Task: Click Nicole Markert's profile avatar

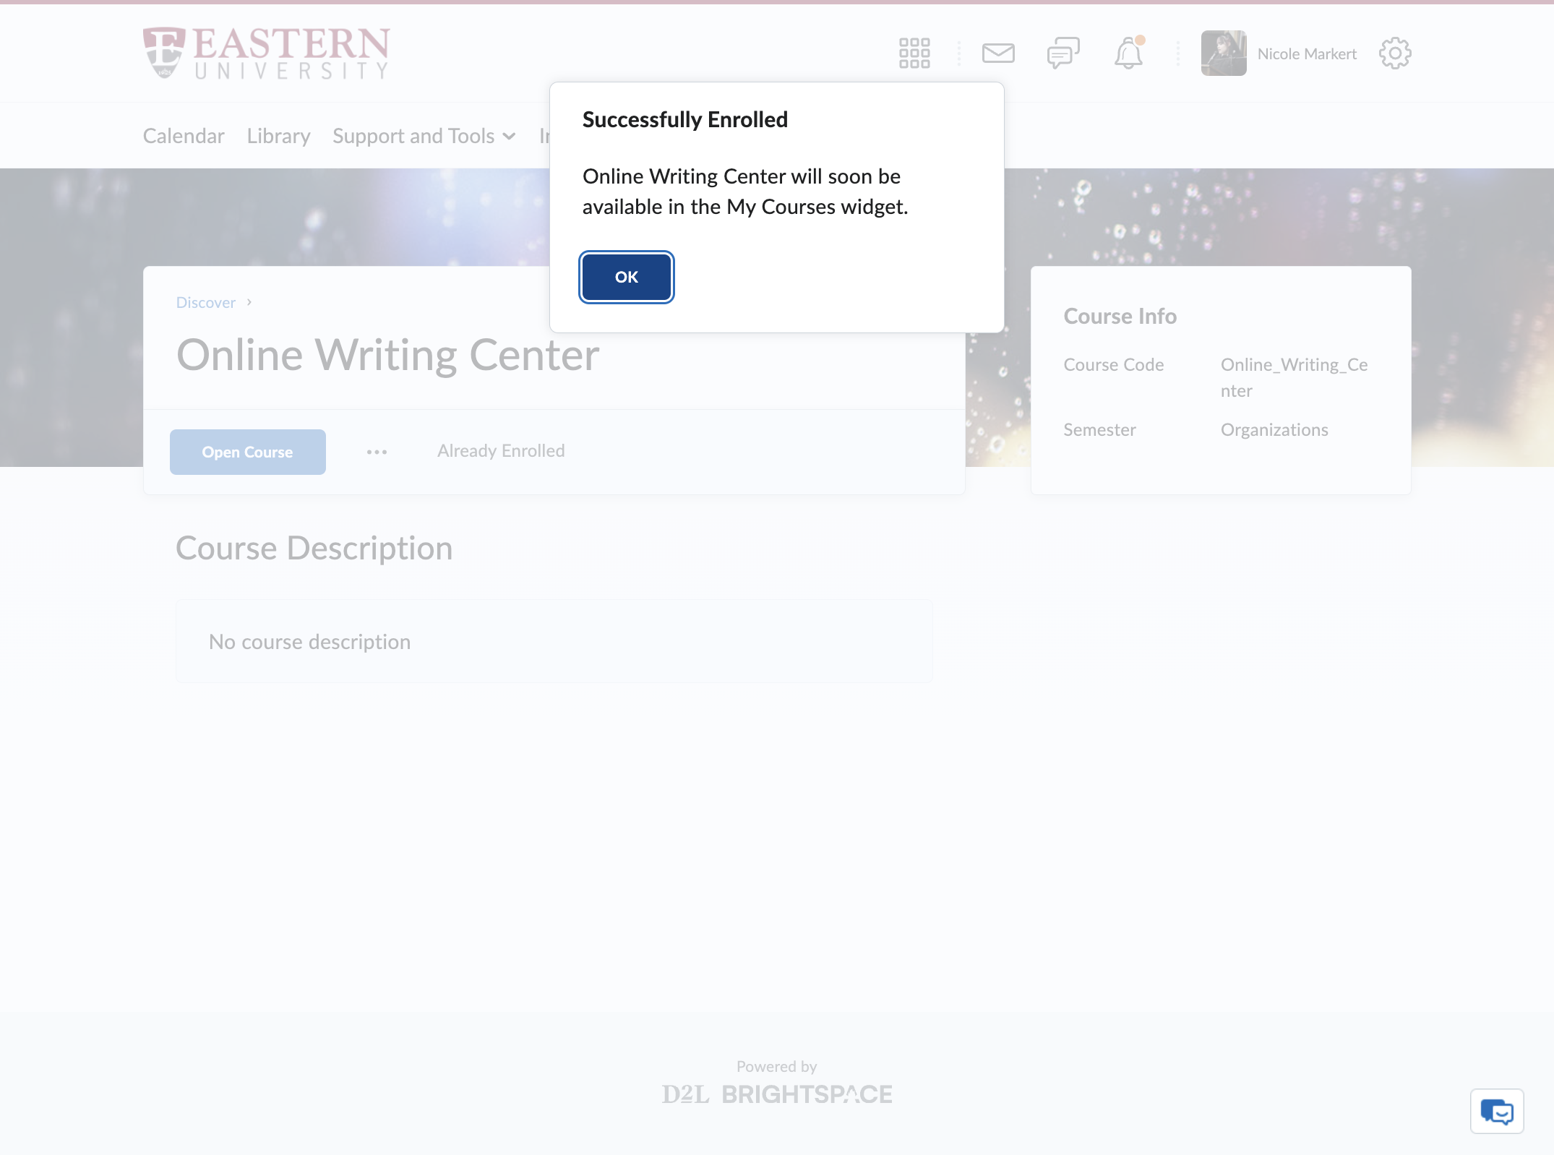Action: click(x=1224, y=53)
